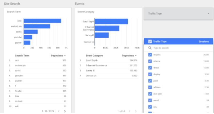Deselect the display traffic type
214x114 pixels.
pos(150,74)
